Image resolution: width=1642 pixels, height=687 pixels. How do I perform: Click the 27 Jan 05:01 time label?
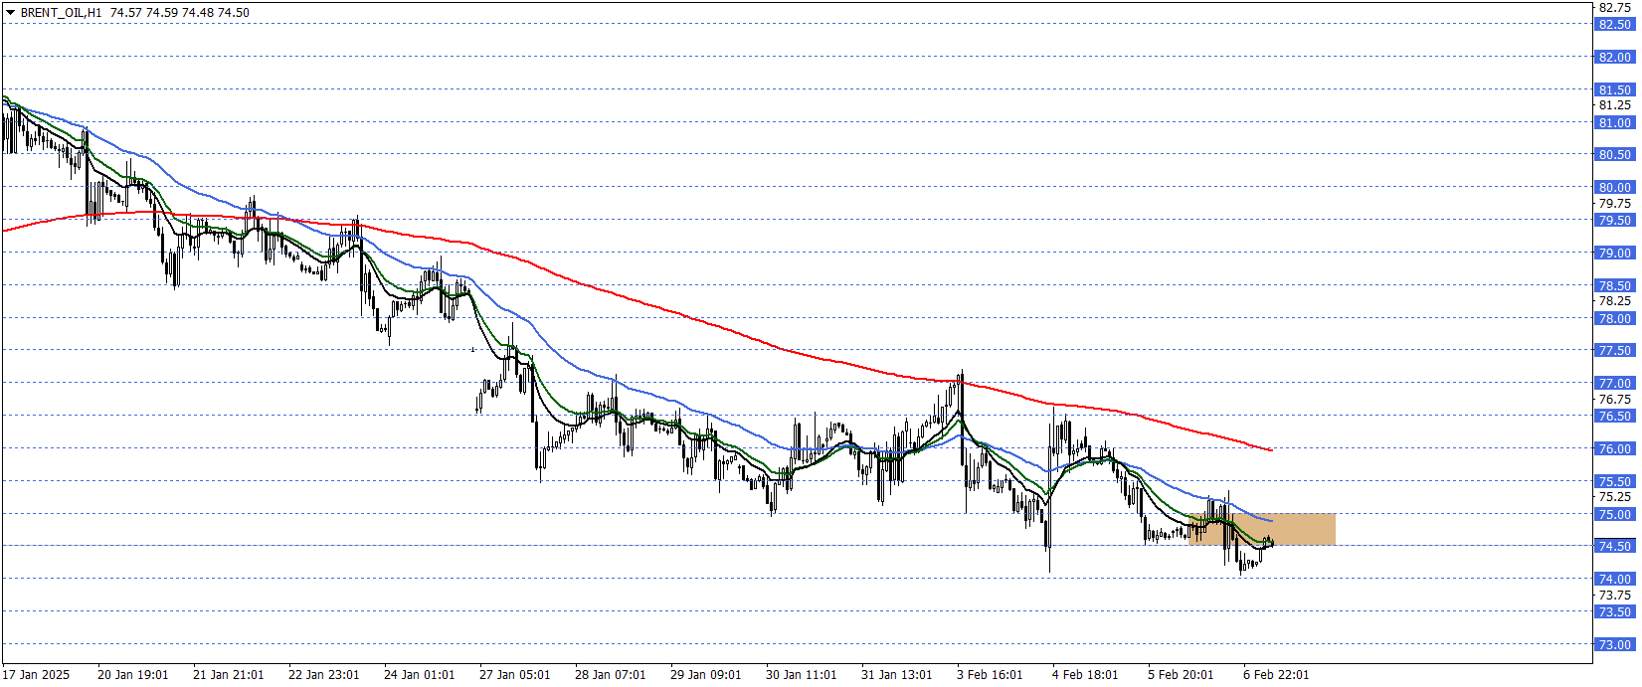514,674
